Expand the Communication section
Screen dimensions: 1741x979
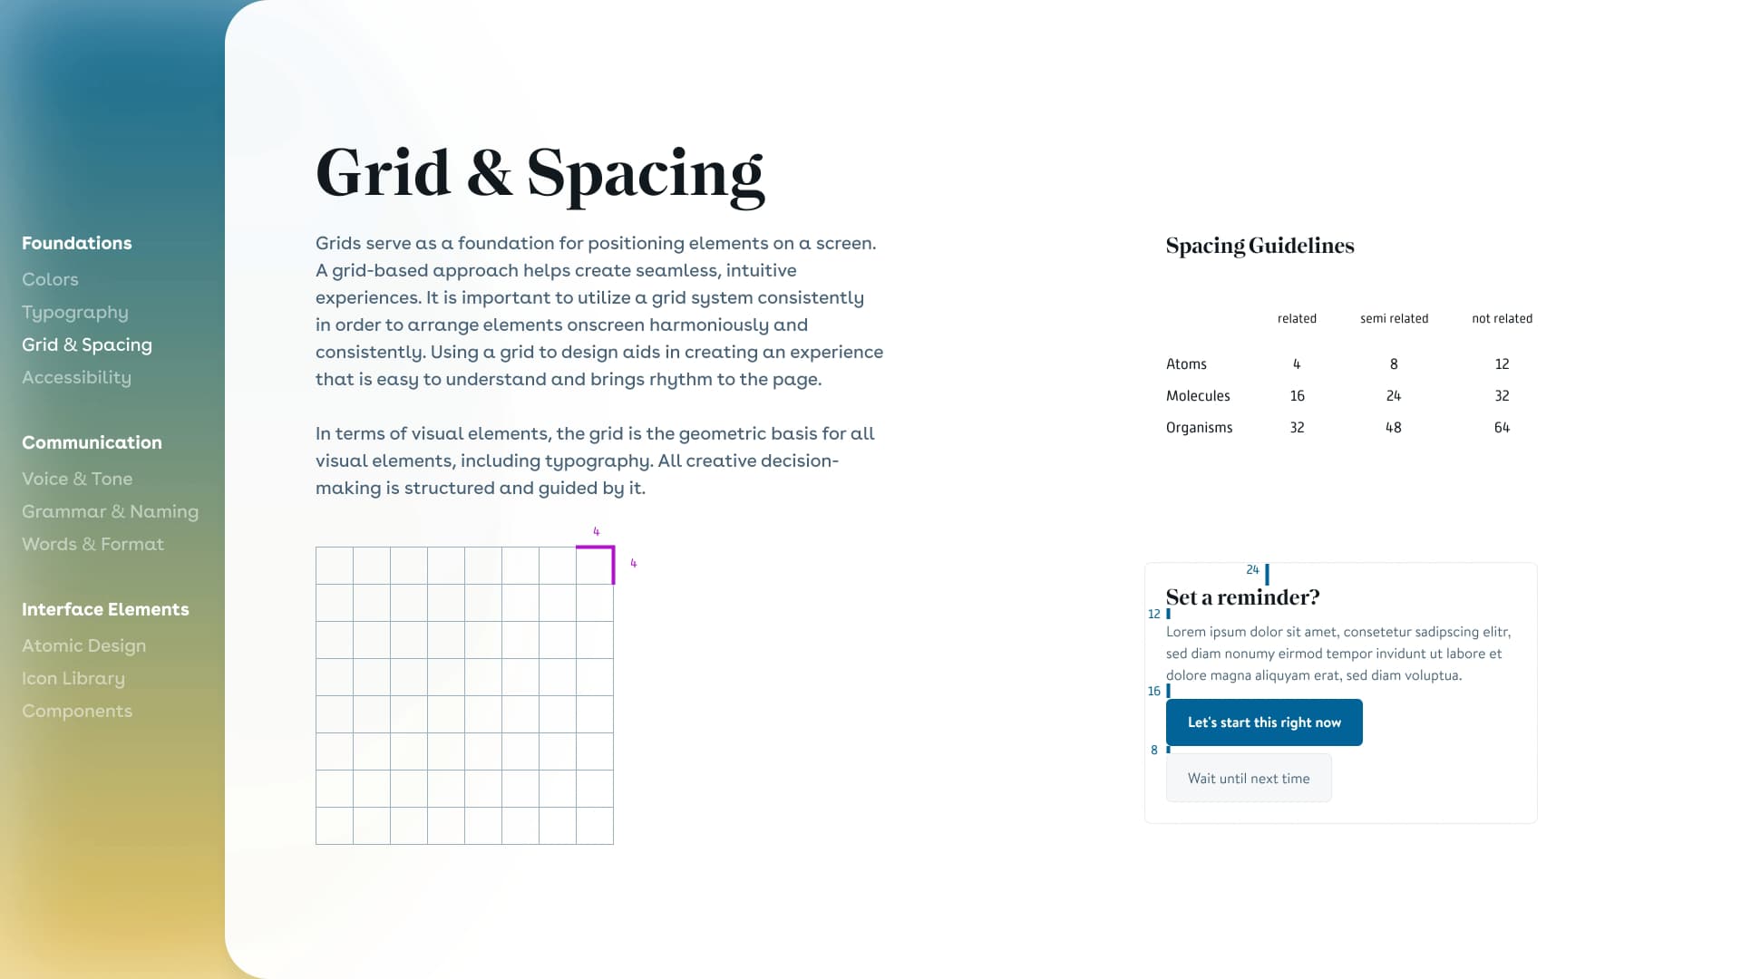coord(91,442)
